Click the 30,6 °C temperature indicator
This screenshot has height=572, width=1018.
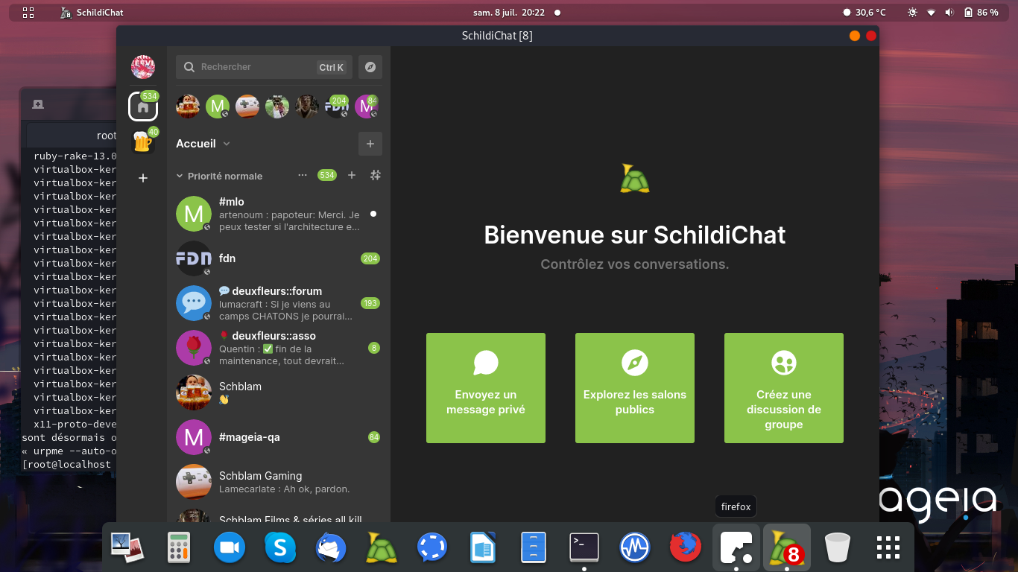[x=864, y=12]
